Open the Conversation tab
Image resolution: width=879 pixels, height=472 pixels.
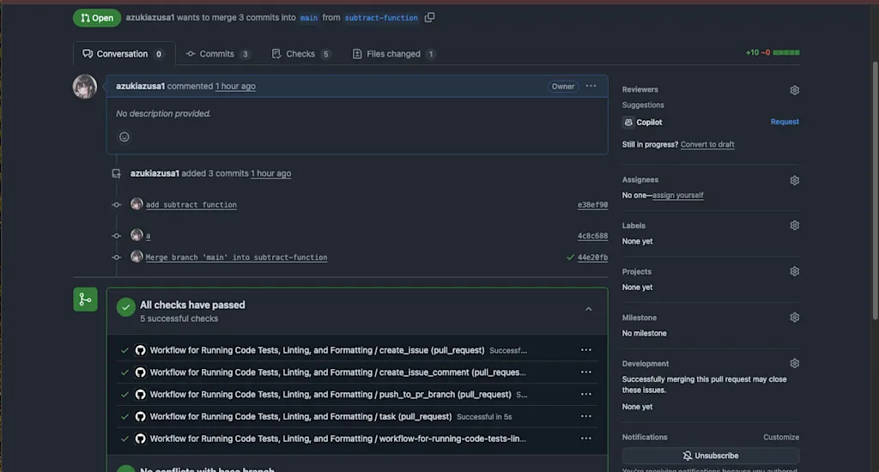click(x=124, y=54)
